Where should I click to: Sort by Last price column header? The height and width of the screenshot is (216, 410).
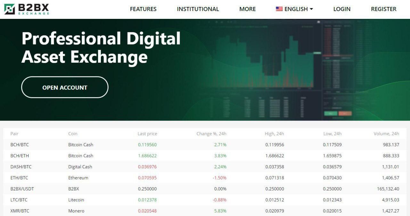[x=147, y=133]
